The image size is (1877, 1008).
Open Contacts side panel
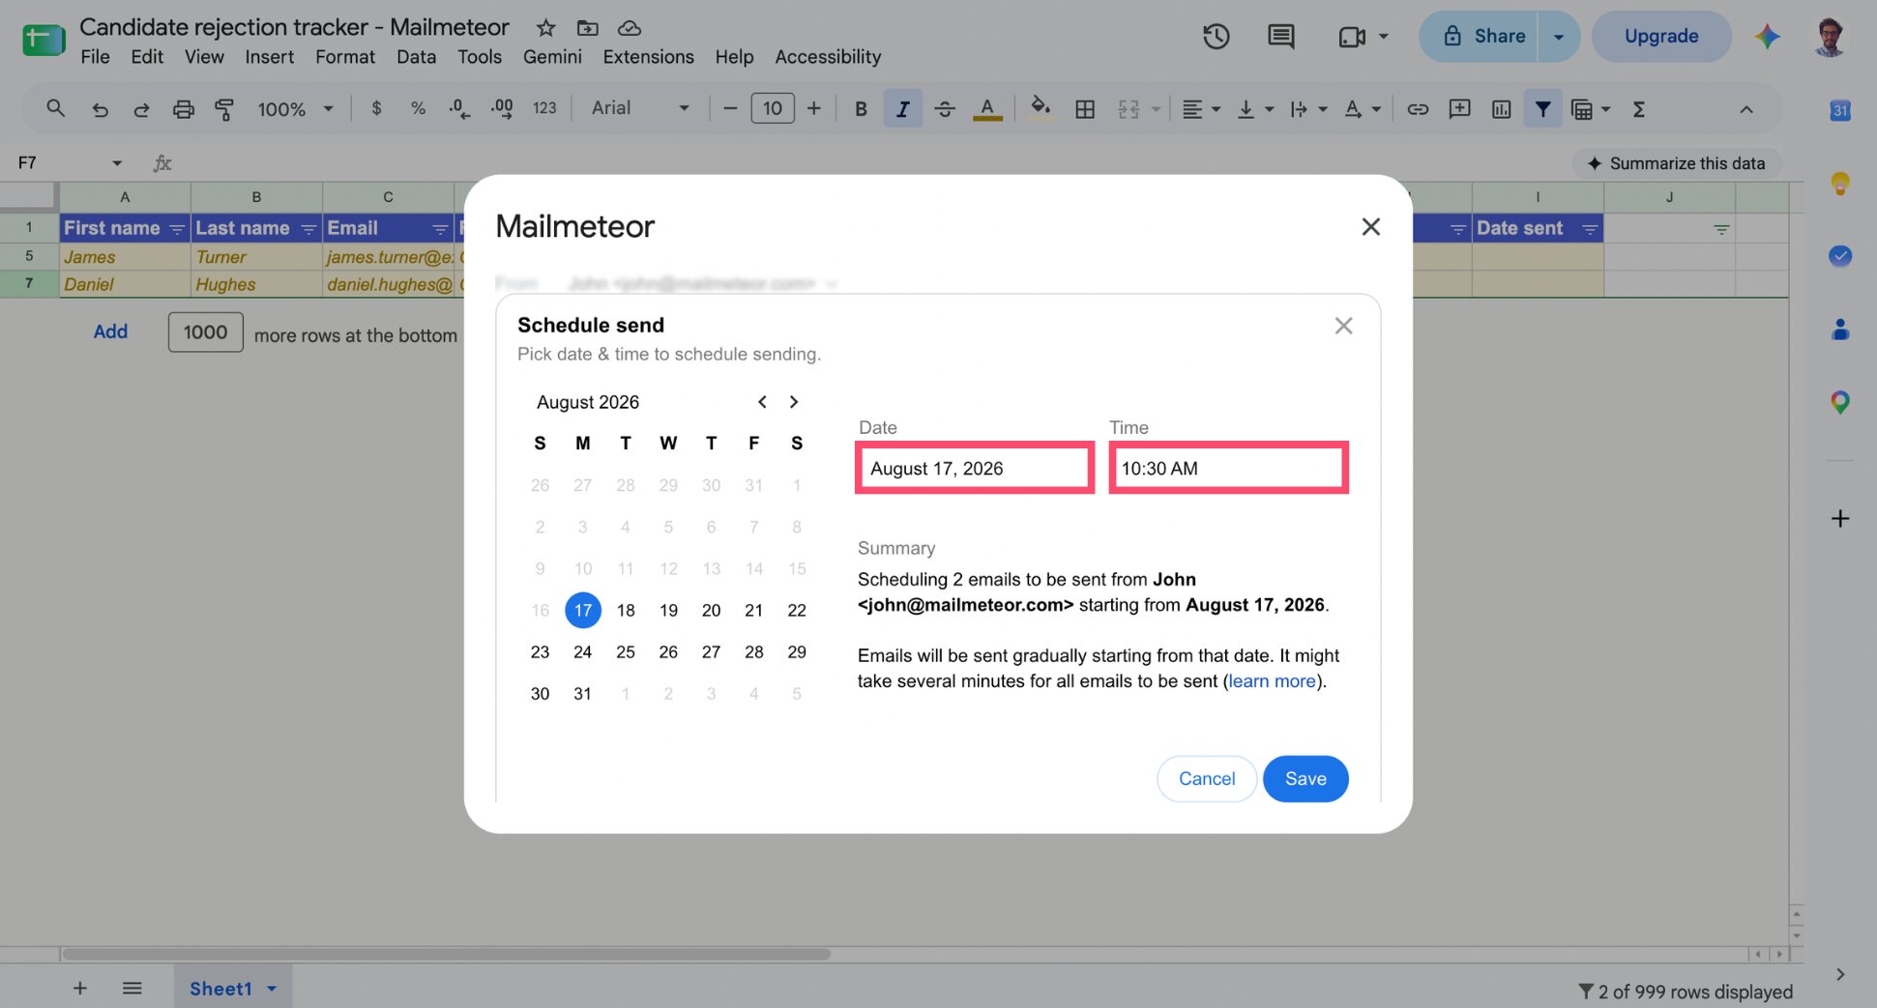tap(1840, 330)
